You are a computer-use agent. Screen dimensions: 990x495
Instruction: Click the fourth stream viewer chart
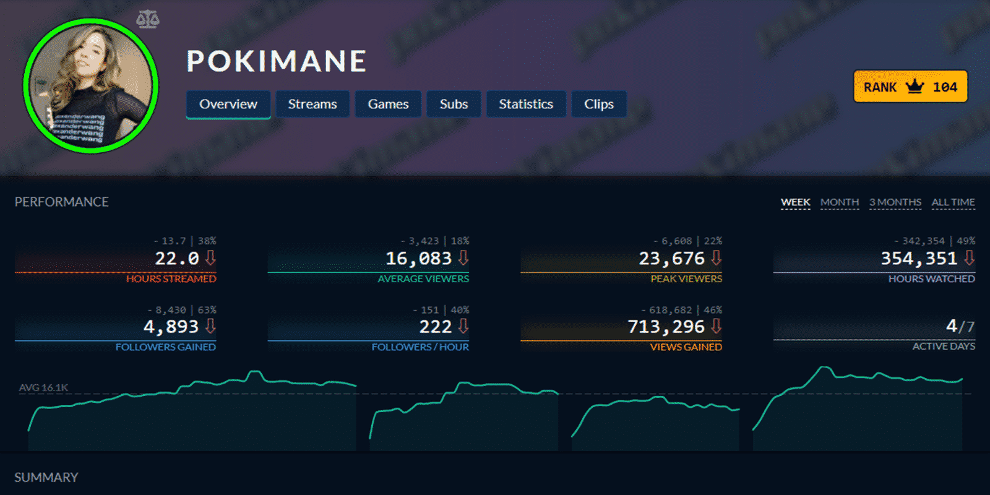858,408
